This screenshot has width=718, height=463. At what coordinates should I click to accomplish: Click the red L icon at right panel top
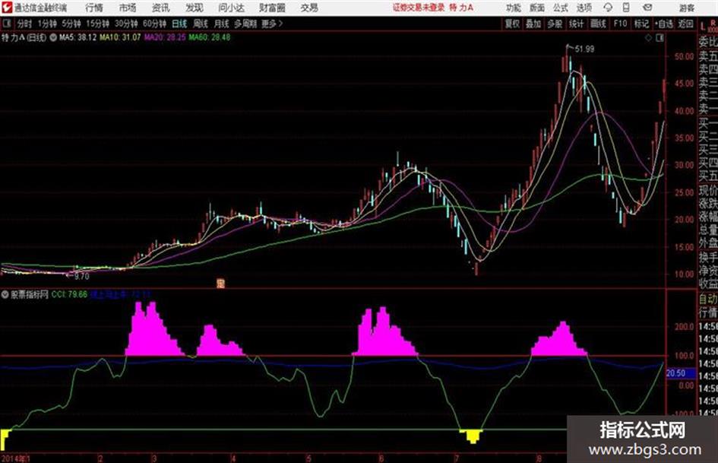click(703, 26)
